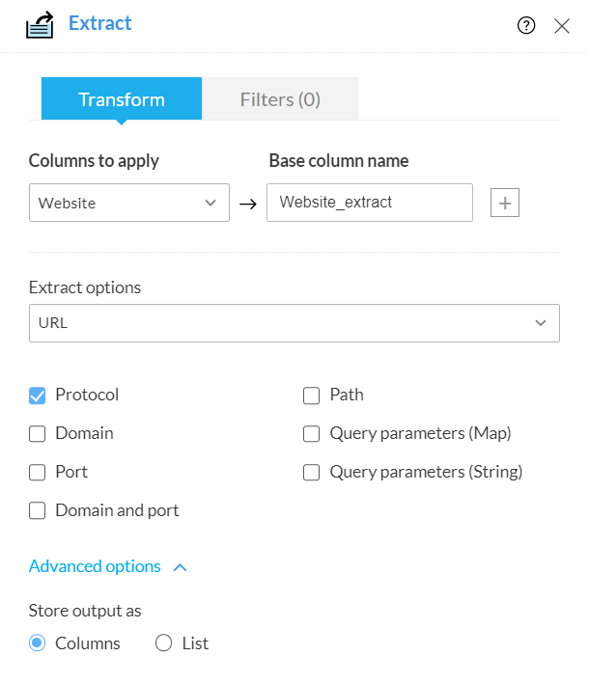This screenshot has height=684, width=589.
Task: Click the help question mark icon
Action: pos(526,26)
